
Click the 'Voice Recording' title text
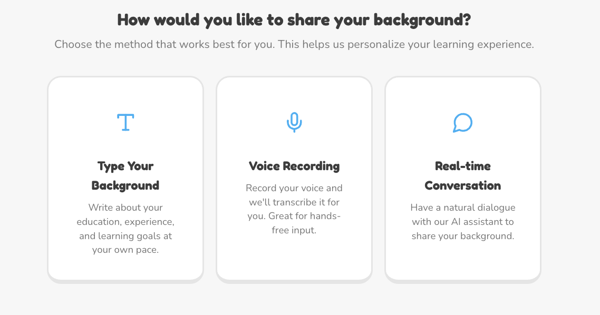[294, 166]
